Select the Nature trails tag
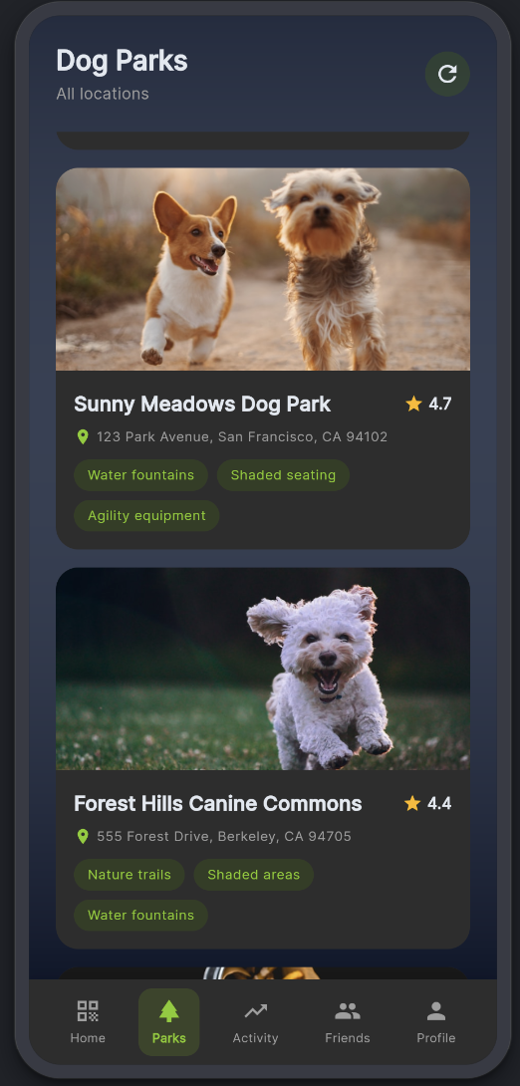Viewport: 520px width, 1086px height. point(130,875)
